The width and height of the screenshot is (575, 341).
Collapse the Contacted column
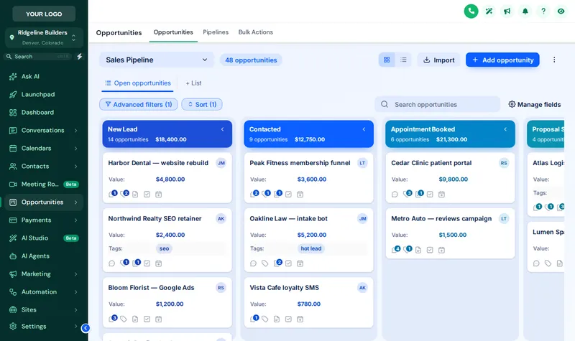click(x=364, y=129)
